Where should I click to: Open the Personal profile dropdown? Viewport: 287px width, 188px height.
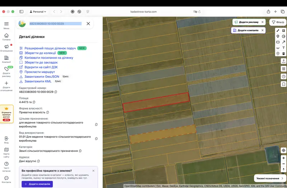[x=38, y=12]
